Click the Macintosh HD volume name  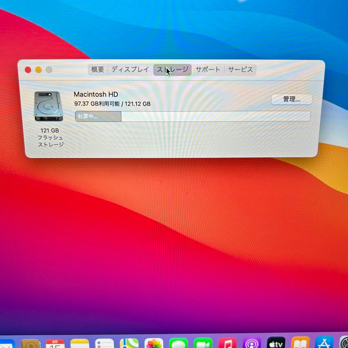(96, 94)
